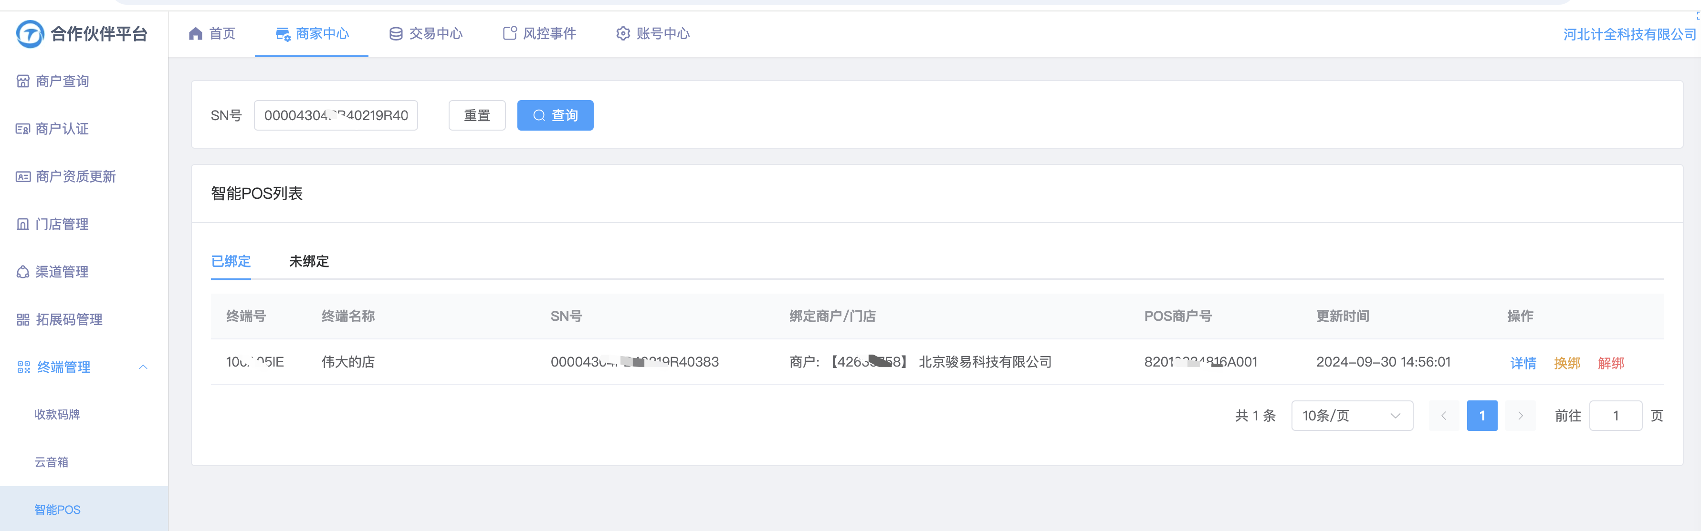Click the 重置 reset button
1701x531 pixels.
pos(477,115)
